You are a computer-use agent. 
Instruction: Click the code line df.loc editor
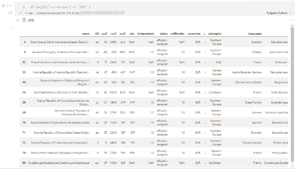[60, 7]
